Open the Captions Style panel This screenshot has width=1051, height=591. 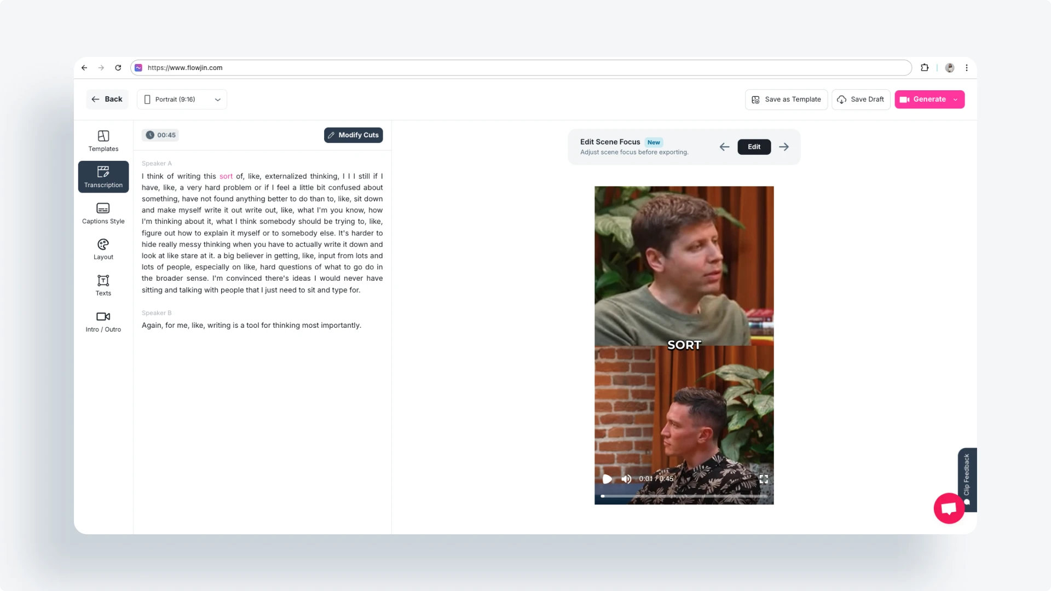103,213
